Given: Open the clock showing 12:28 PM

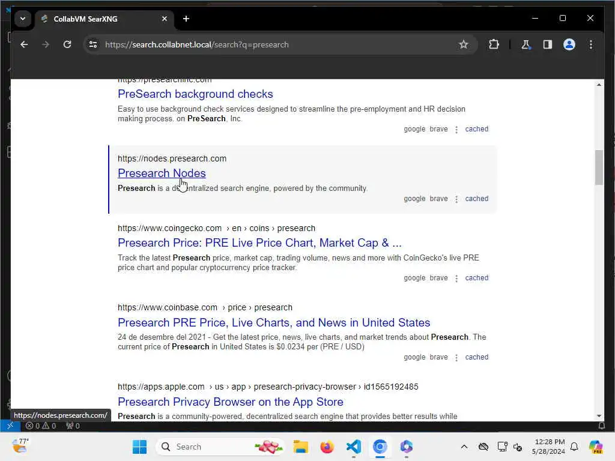Looking at the screenshot, I should pyautogui.click(x=549, y=447).
